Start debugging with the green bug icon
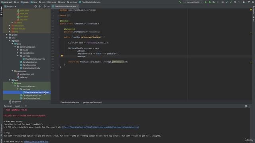 (x=210, y=2)
